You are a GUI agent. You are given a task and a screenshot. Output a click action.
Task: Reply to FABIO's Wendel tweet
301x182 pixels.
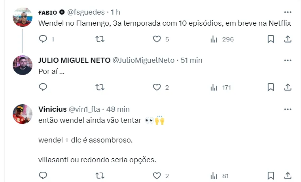tap(43, 39)
